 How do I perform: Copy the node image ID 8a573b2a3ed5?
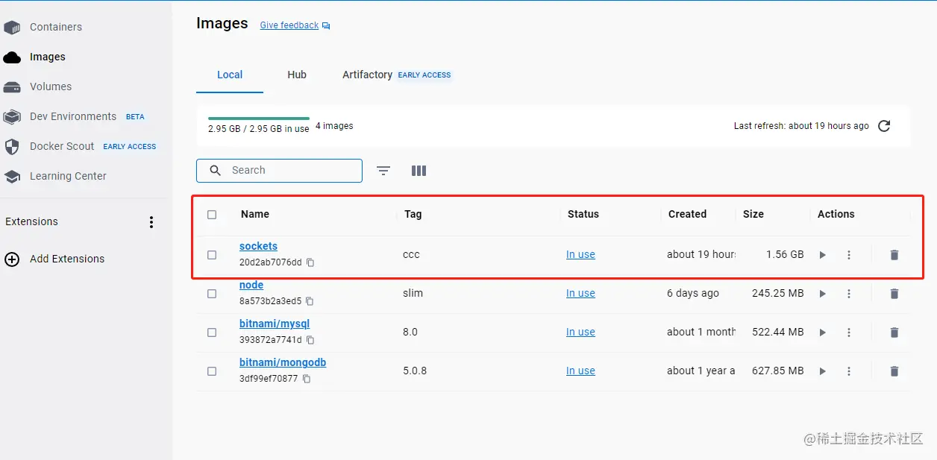[x=310, y=301]
